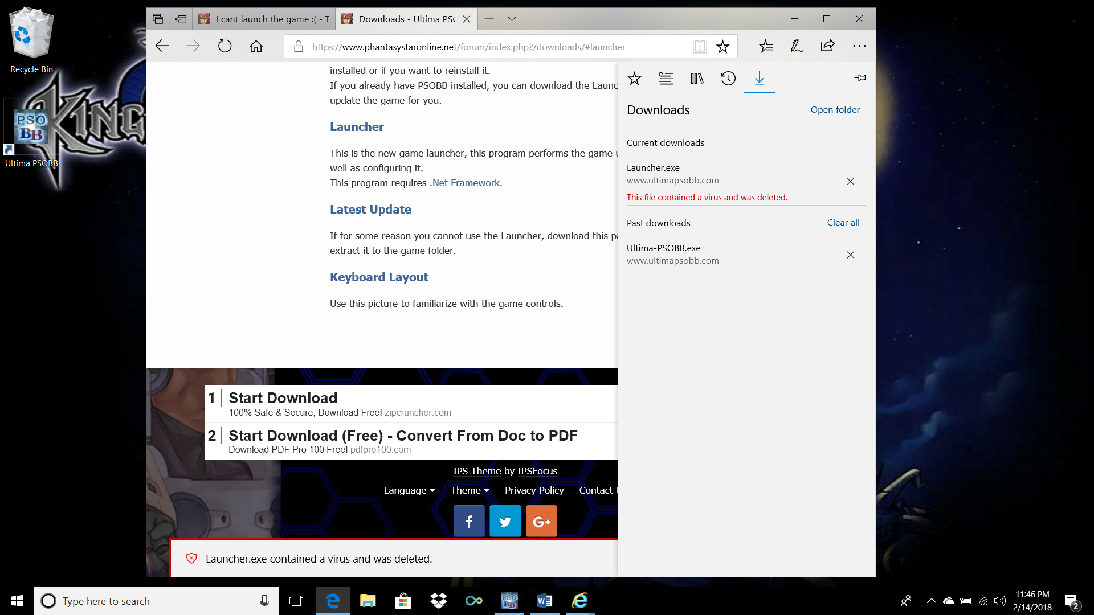Show hidden system tray icons
This screenshot has height=615, width=1094.
(x=932, y=601)
